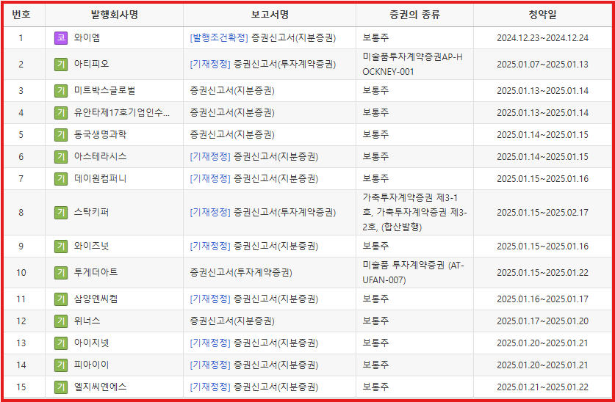Click the green 기 icon beside 동국생명과학

tap(61, 135)
